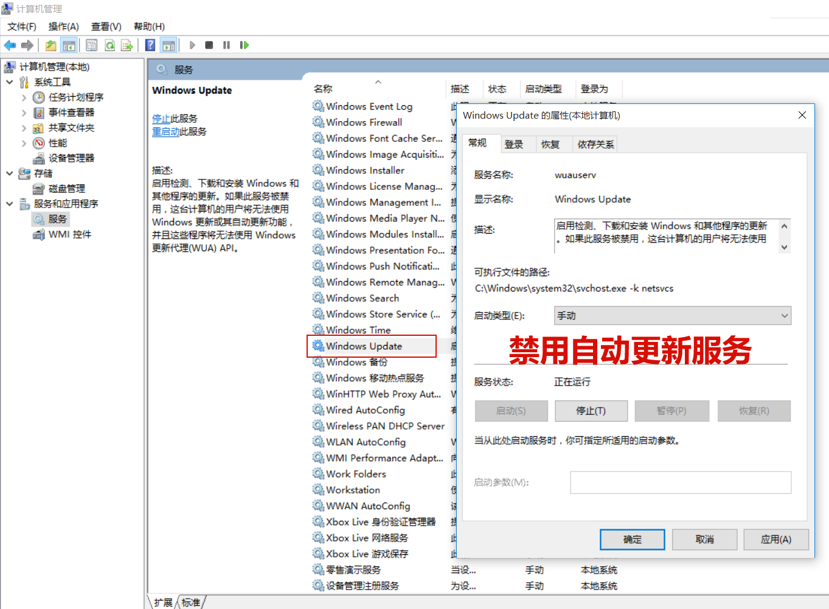Click the gear icon beside Work Folders
829x609 pixels.
tap(318, 473)
